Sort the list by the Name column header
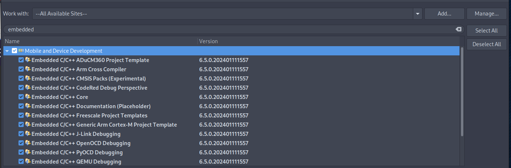Image resolution: width=511 pixels, height=168 pixels. pos(100,41)
